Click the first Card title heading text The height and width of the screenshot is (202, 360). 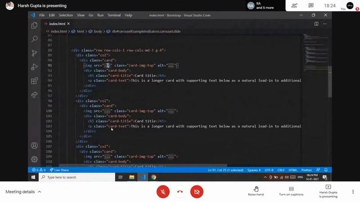[145, 75]
